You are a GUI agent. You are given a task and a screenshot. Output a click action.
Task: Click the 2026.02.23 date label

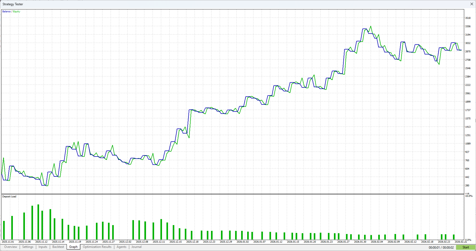(x=444, y=242)
